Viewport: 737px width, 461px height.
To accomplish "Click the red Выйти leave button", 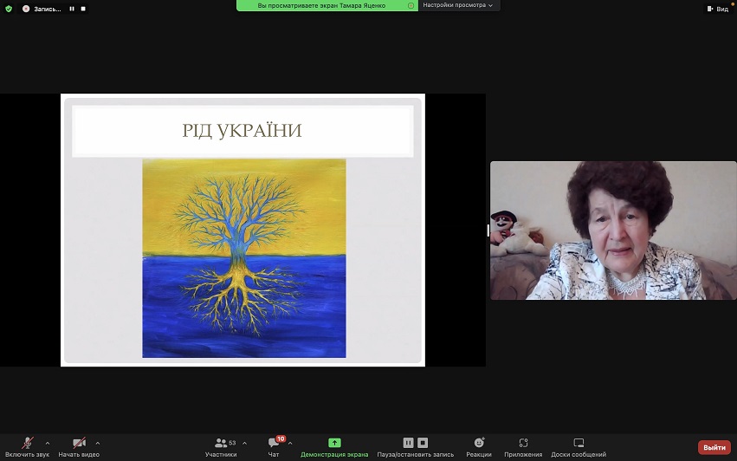I will [x=714, y=447].
